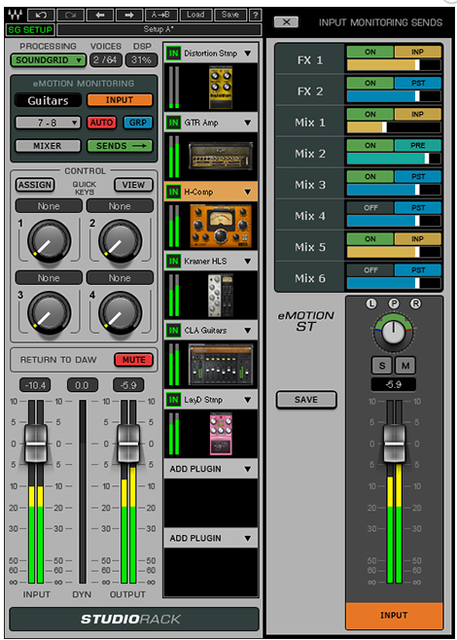457x640 pixels.
Task: Go to the next preset with the right arrow
Action: pos(129,16)
